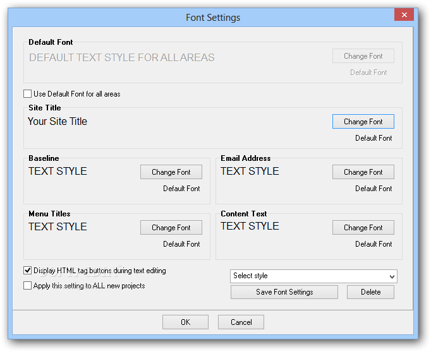The height and width of the screenshot is (352, 431).
Task: Click Change Font for Content Text
Action: tap(363, 228)
